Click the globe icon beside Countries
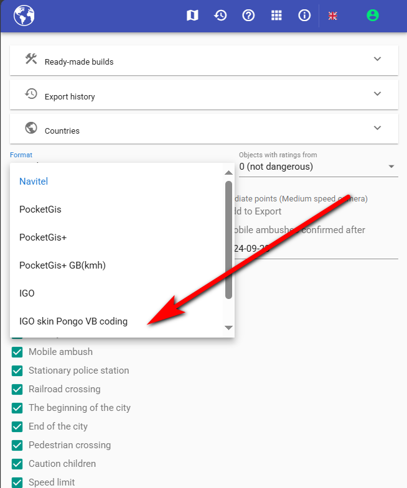This screenshot has width=407, height=488. tap(31, 128)
